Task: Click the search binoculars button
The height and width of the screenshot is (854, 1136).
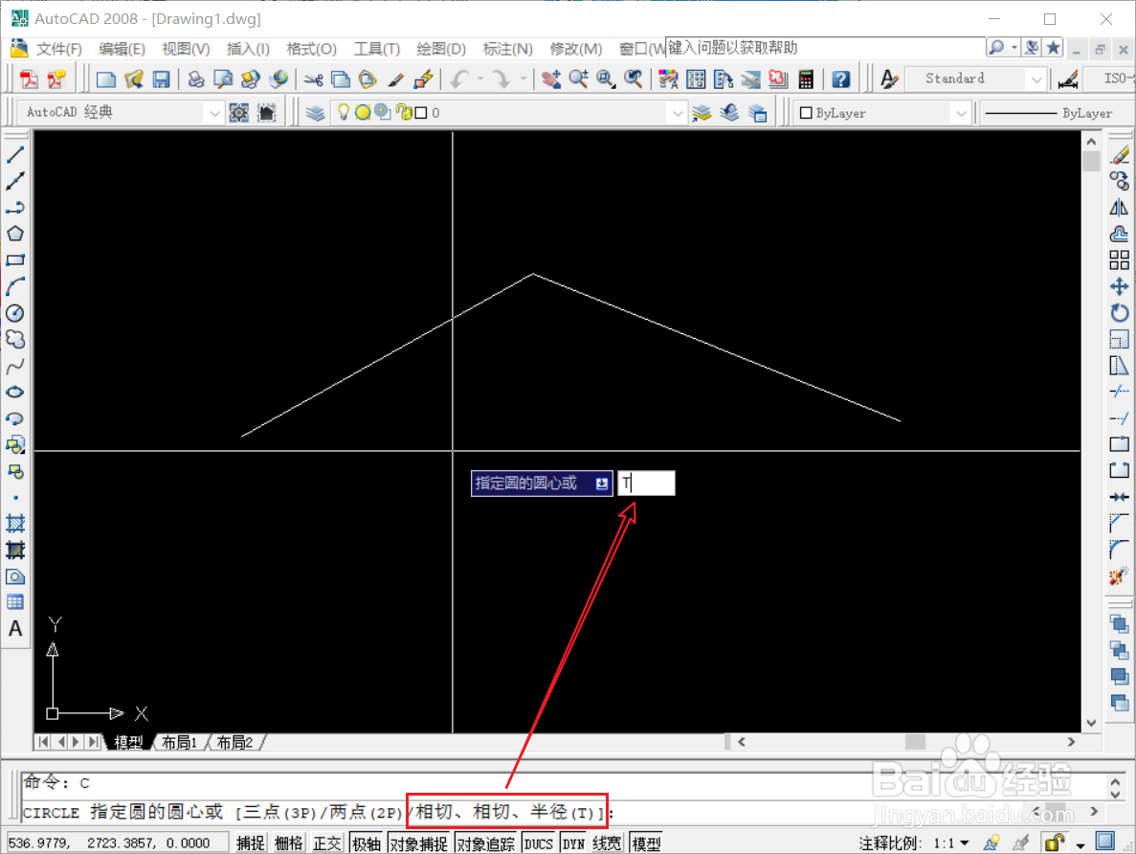Action: pyautogui.click(x=997, y=48)
